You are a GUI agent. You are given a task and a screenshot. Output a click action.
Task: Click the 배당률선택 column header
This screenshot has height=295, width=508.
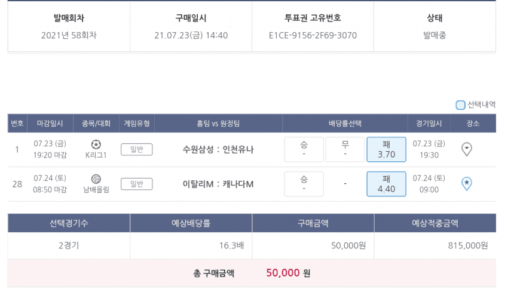coord(345,124)
